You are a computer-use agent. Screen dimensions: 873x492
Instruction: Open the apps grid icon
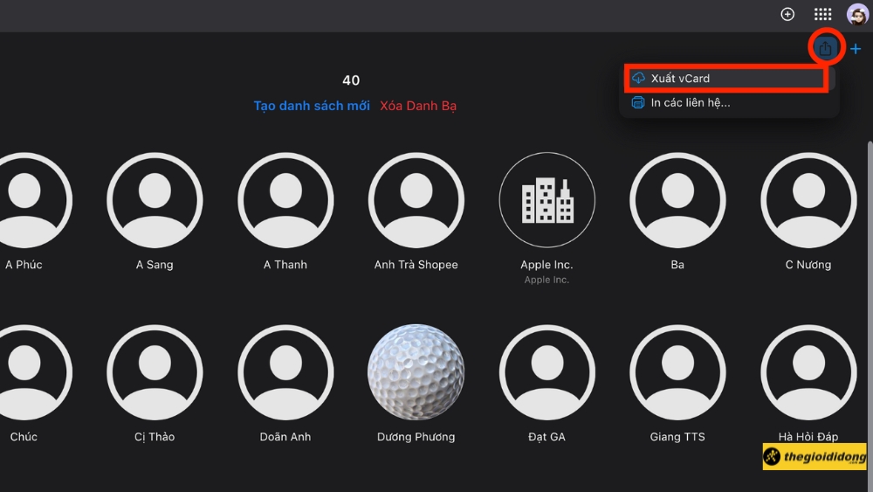pos(822,14)
